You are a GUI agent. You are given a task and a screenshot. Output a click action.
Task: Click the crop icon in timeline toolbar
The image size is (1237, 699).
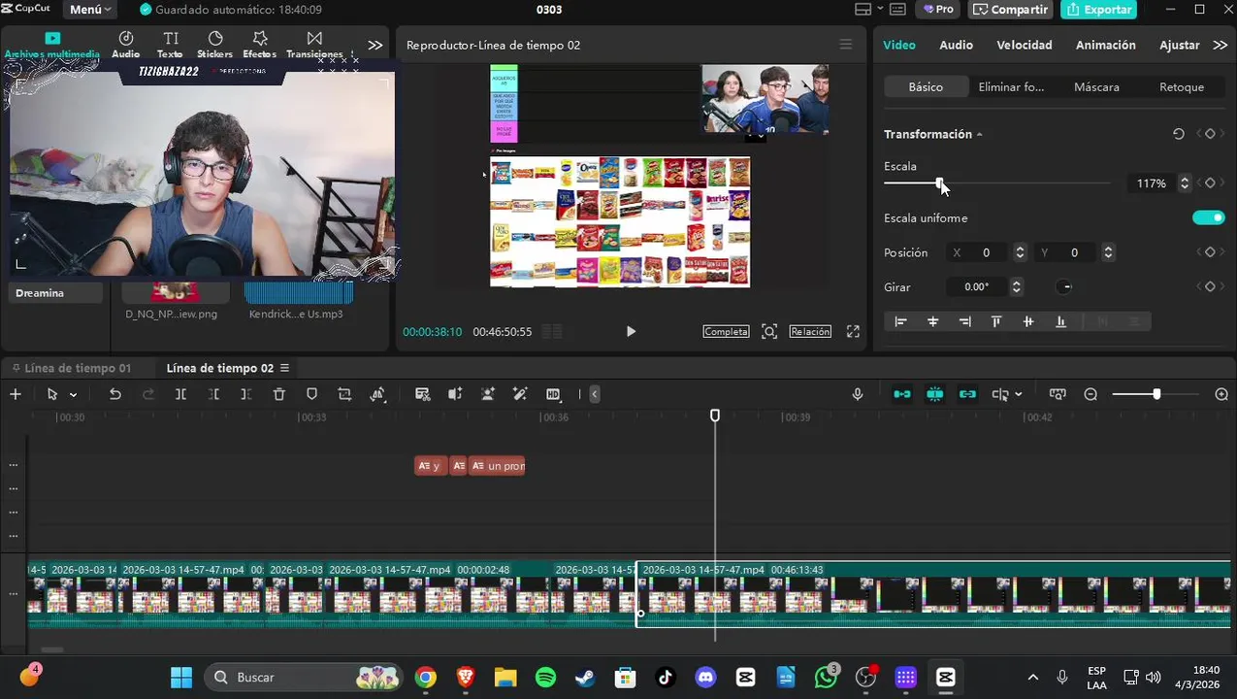point(344,394)
